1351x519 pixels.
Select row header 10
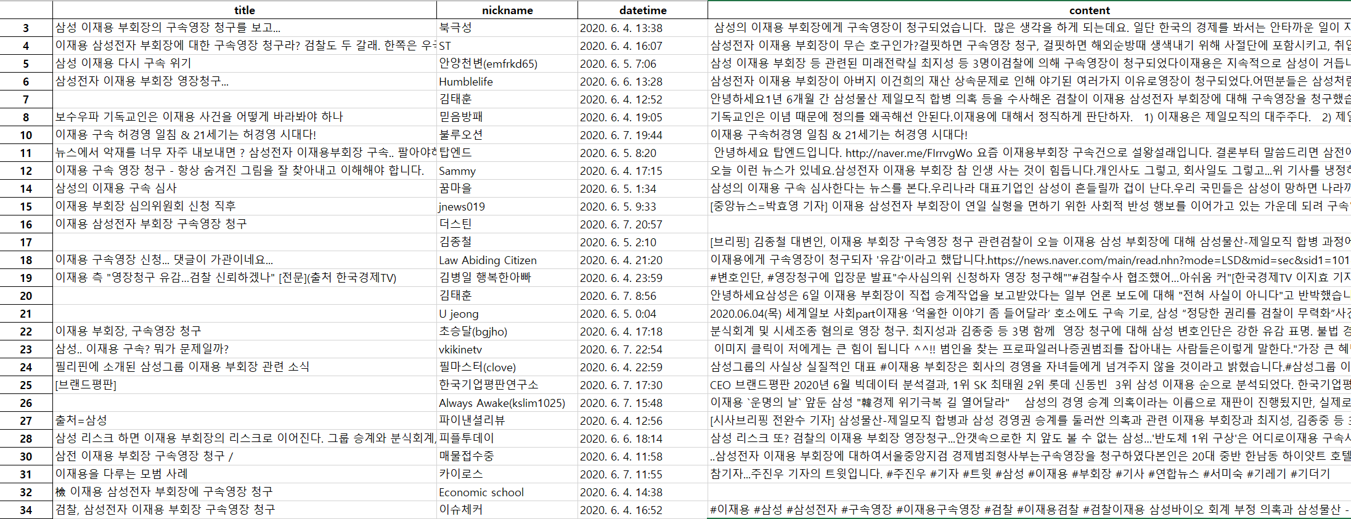[x=26, y=135]
